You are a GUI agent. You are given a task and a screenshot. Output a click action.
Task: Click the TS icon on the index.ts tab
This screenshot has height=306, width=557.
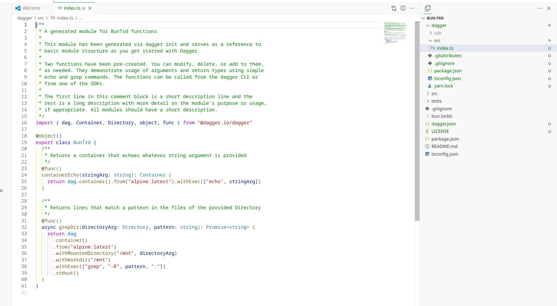pyautogui.click(x=60, y=8)
